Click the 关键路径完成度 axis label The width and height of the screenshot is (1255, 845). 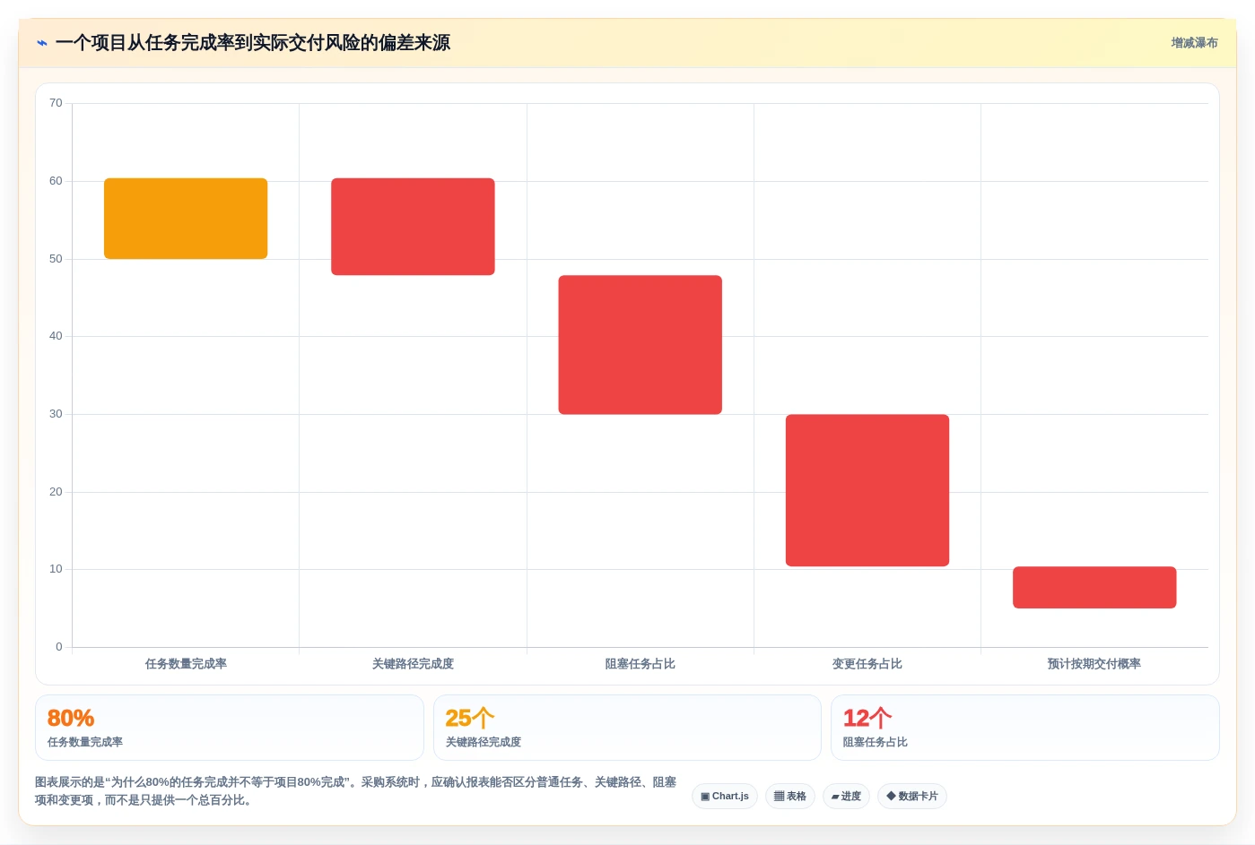413,664
